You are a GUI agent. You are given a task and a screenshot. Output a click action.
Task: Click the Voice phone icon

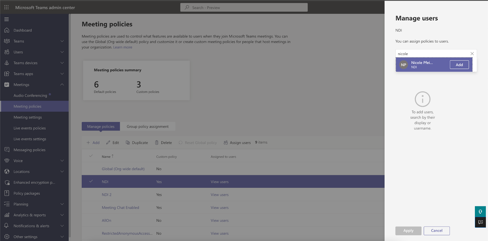click(x=7, y=161)
